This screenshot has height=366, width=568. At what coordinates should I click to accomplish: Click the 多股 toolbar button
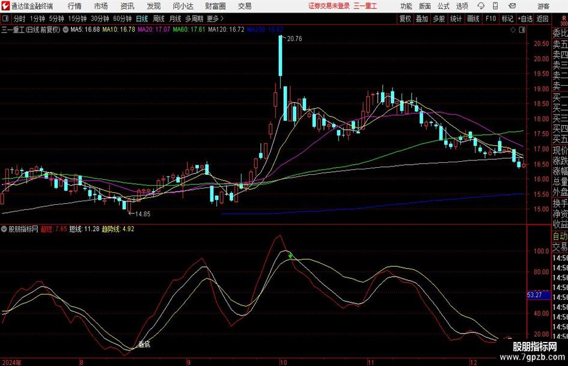point(439,19)
